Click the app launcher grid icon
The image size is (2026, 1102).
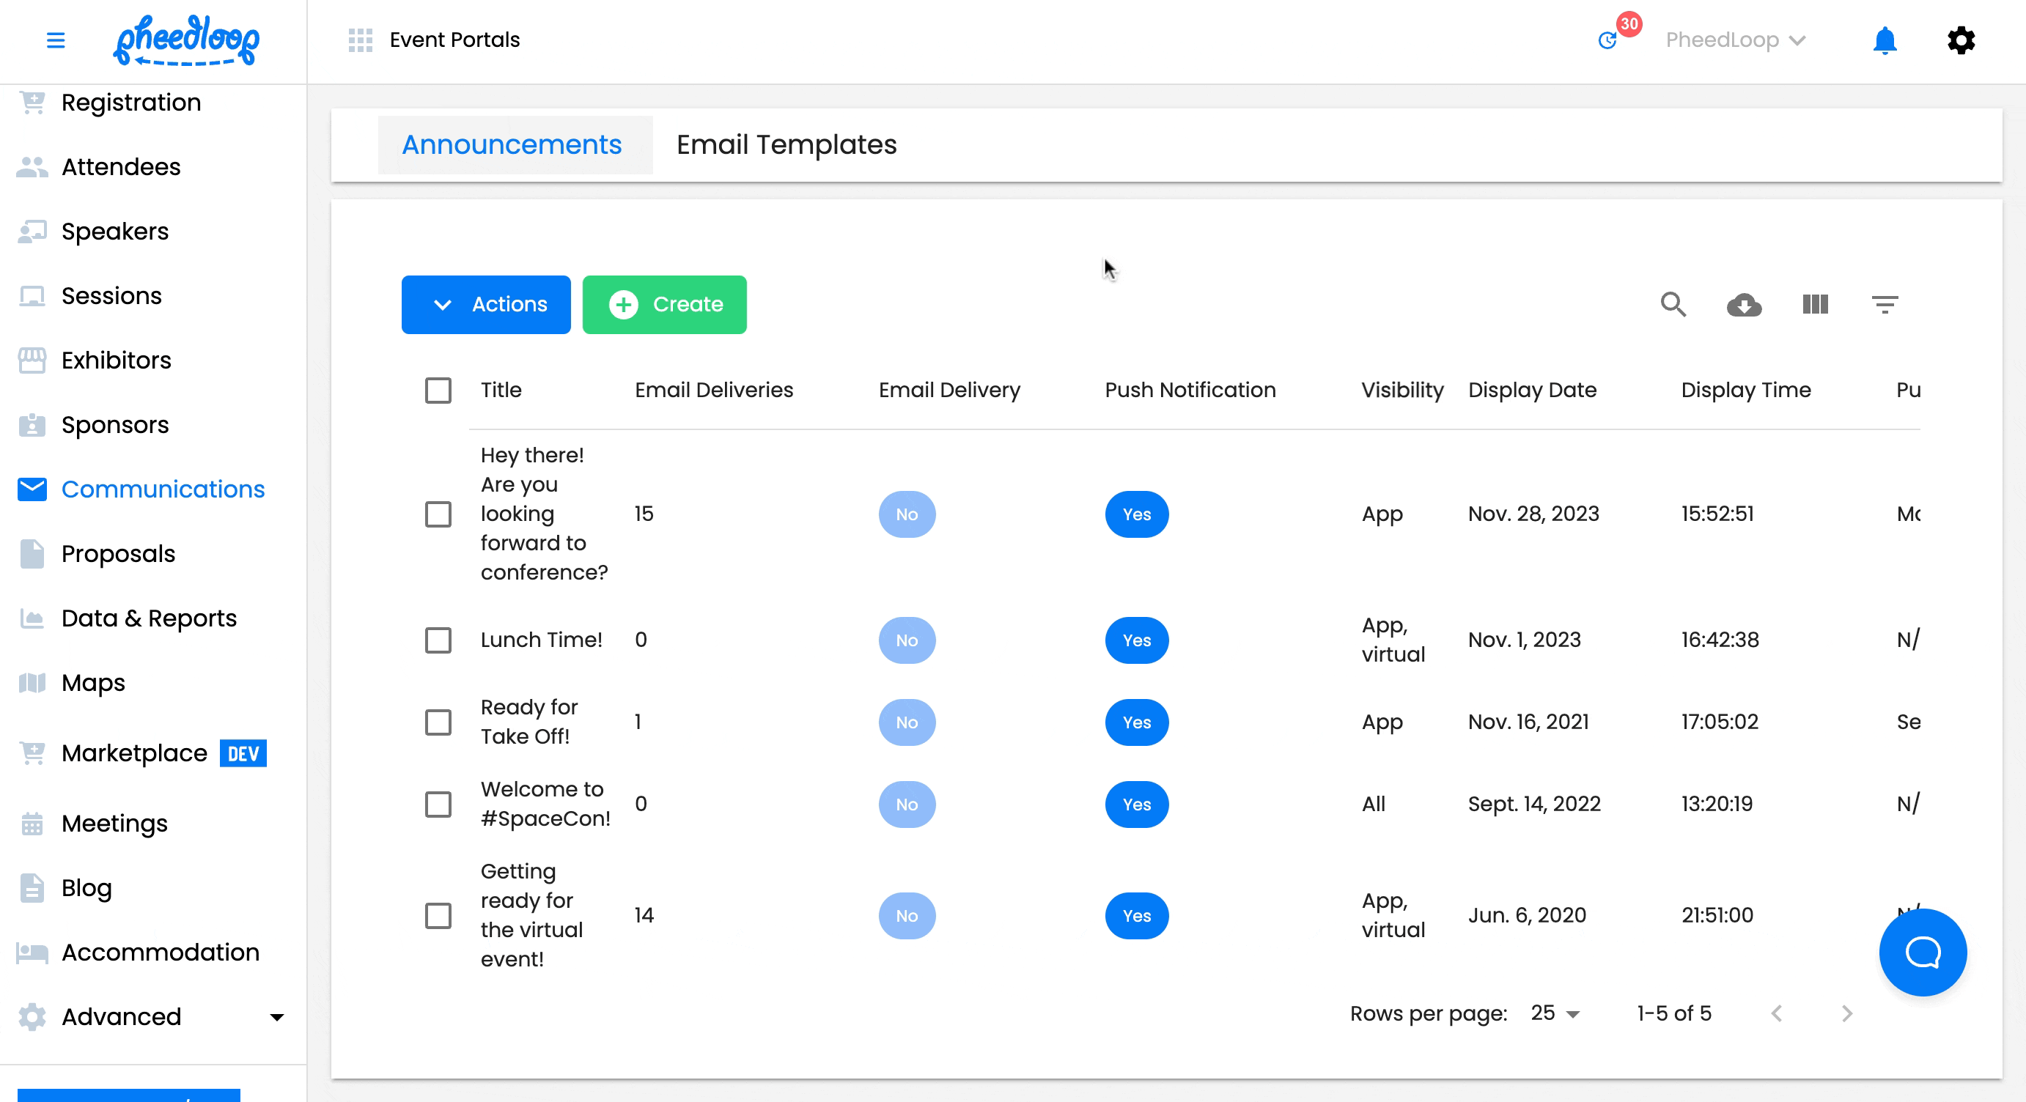[x=360, y=40]
